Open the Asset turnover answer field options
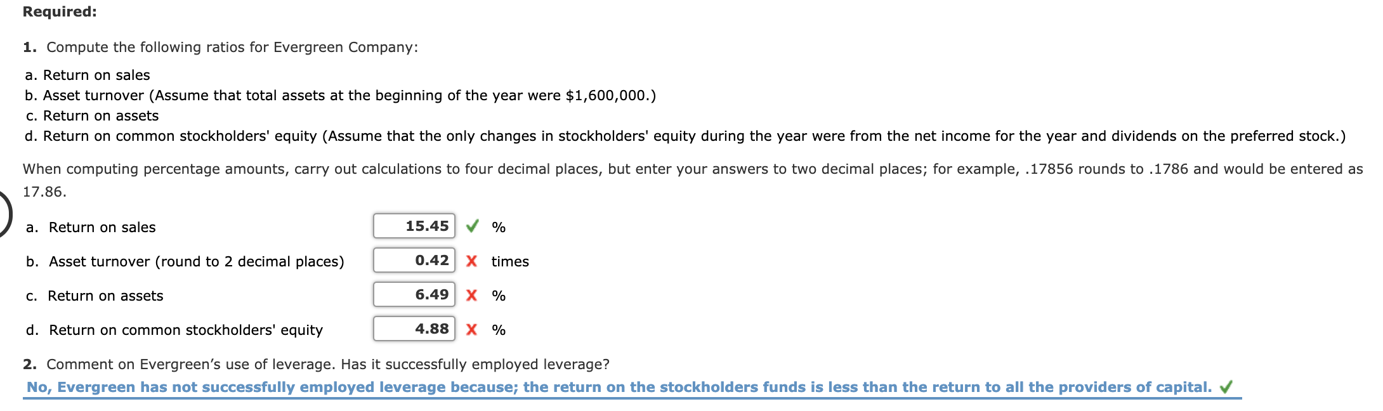The height and width of the screenshot is (411, 1383). (414, 259)
